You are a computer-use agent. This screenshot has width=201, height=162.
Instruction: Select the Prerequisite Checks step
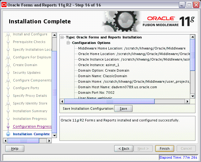(x=29, y=42)
